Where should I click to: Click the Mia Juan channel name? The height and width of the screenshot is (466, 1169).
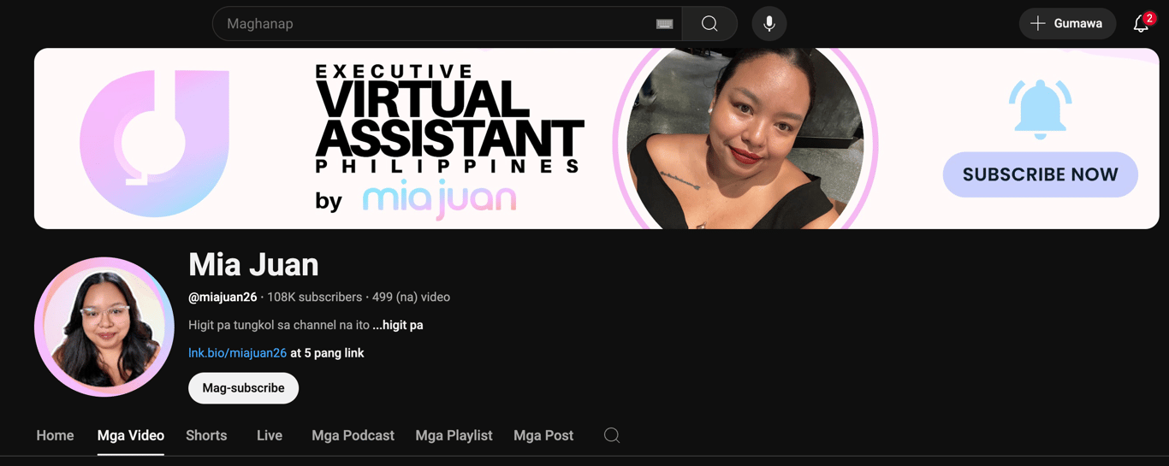(x=253, y=265)
